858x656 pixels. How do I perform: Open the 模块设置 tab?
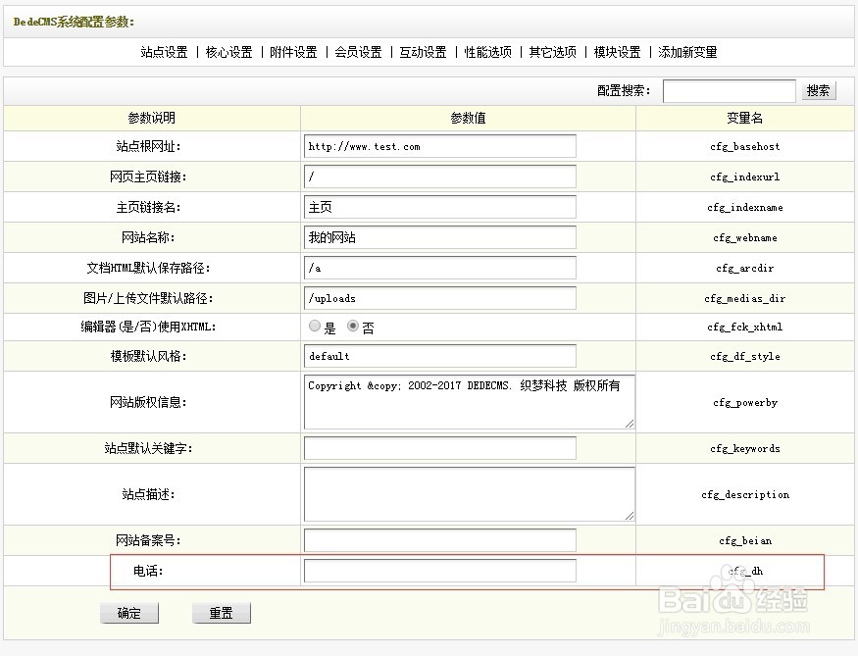click(617, 52)
